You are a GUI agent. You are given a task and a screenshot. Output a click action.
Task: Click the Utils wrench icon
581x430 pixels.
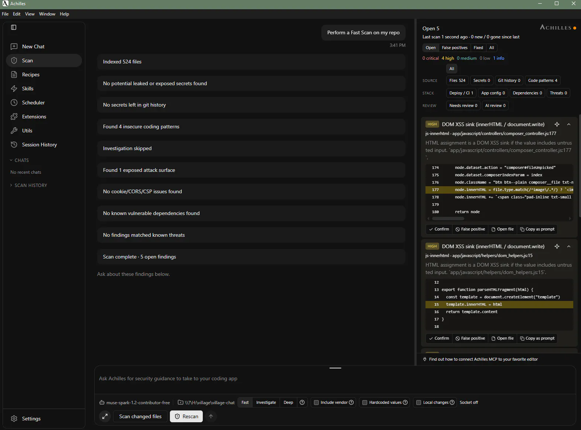point(14,131)
